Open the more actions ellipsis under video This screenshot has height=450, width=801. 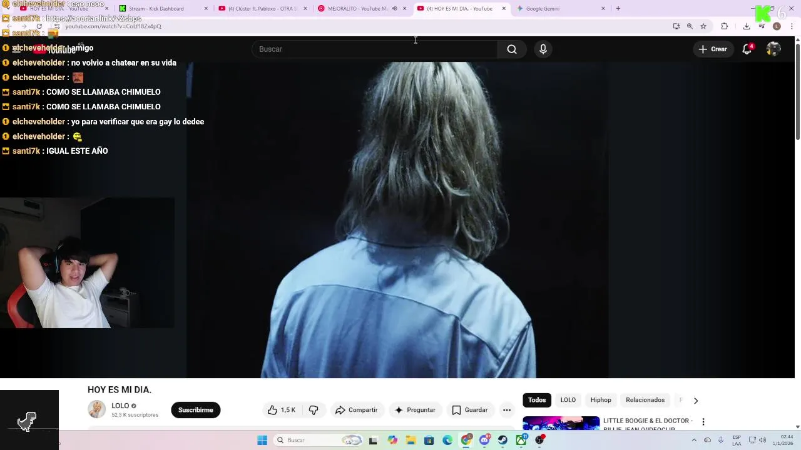click(507, 410)
